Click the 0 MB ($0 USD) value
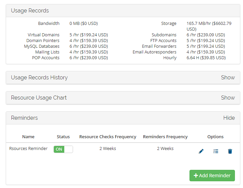The height and width of the screenshot is (188, 243). (83, 24)
